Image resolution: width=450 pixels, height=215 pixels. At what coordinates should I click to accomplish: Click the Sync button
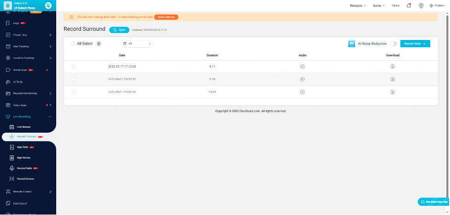point(119,29)
